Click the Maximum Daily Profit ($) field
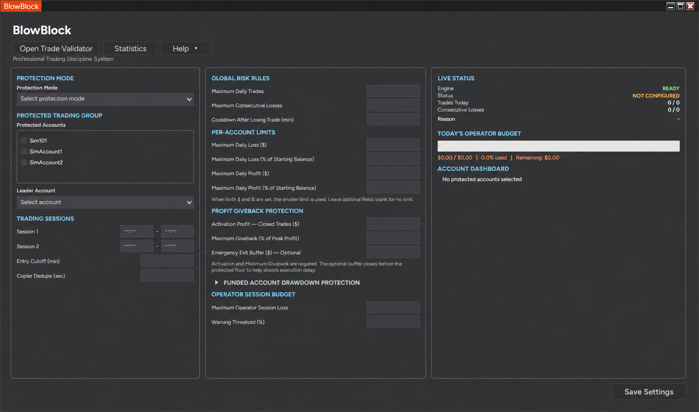699x412 pixels. [394, 173]
